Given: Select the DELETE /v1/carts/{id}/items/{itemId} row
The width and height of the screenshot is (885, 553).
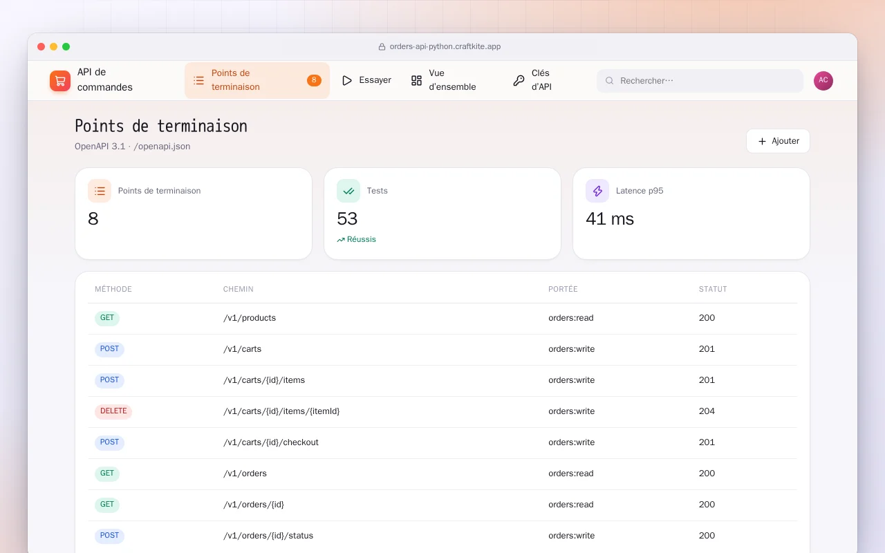Looking at the screenshot, I should pyautogui.click(x=442, y=411).
